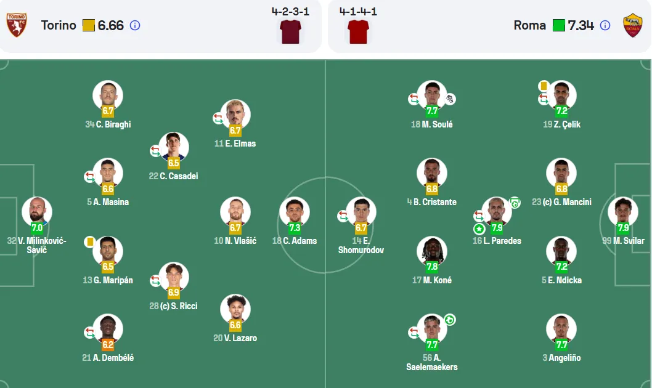Click substitution icon beside E. Elmas
Screen dimensions: 652x388
coord(218,118)
